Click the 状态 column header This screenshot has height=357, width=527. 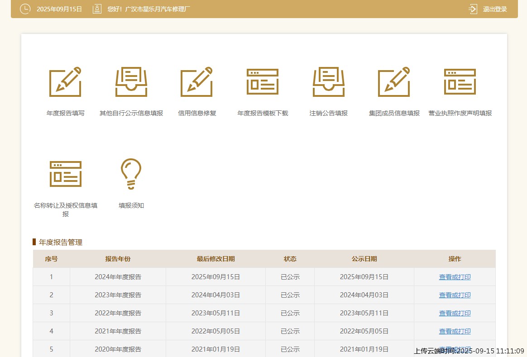[x=290, y=259]
